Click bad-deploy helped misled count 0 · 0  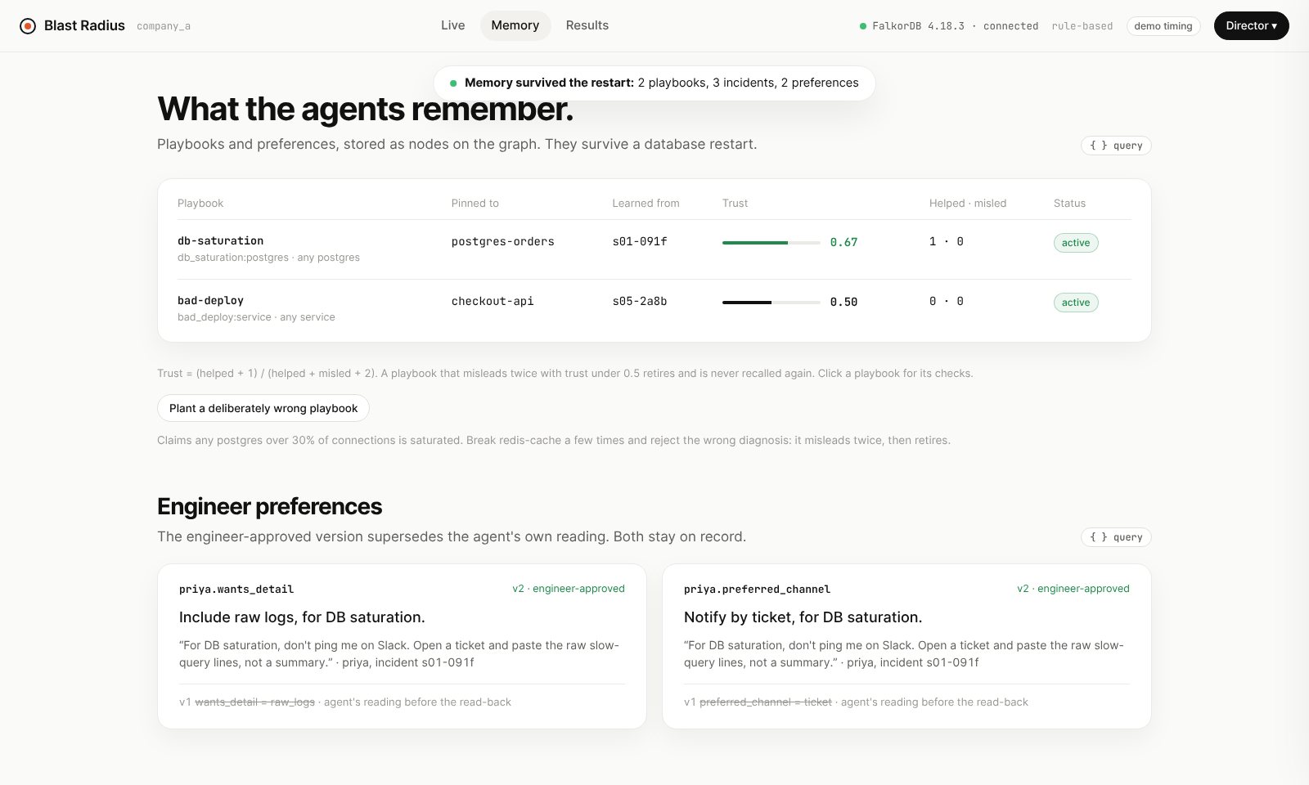tap(947, 301)
